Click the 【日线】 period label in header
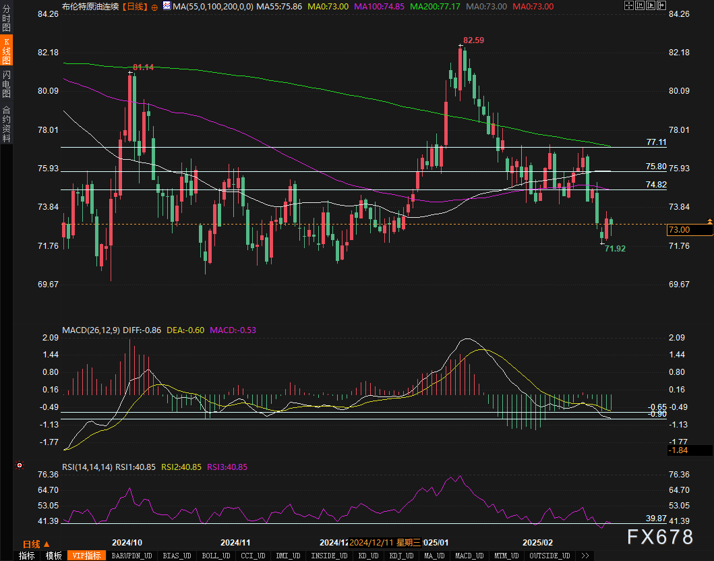The width and height of the screenshot is (714, 561). coord(135,6)
